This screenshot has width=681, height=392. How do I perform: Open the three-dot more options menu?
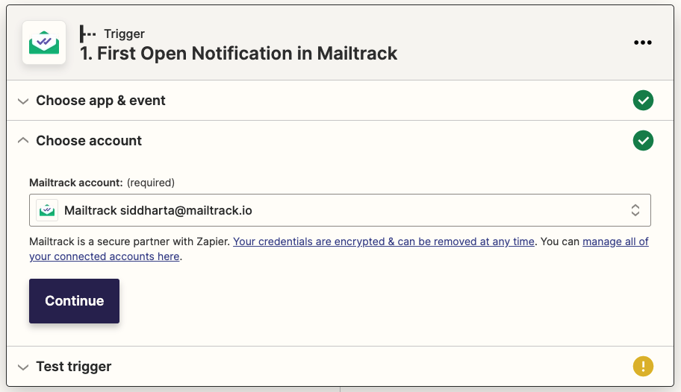(x=643, y=42)
